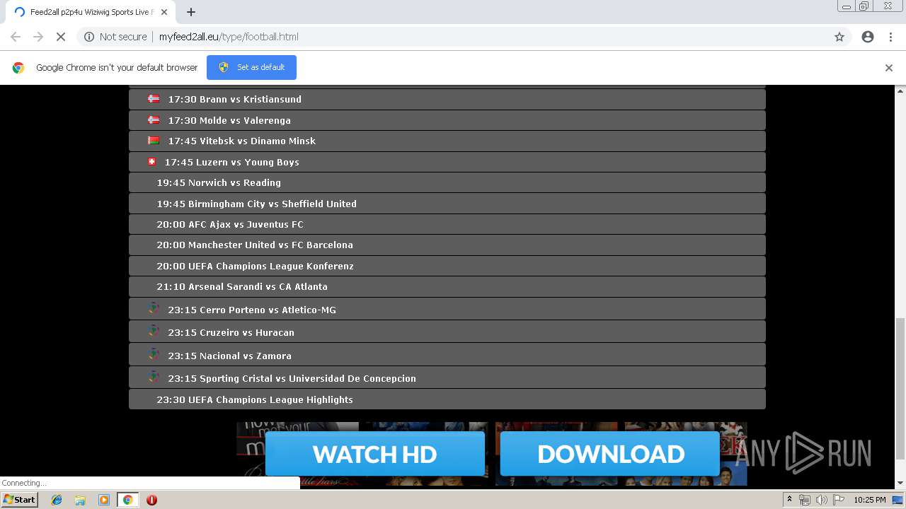Click the page vertical scrollbar thumb
The width and height of the screenshot is (906, 509).
tap(900, 389)
